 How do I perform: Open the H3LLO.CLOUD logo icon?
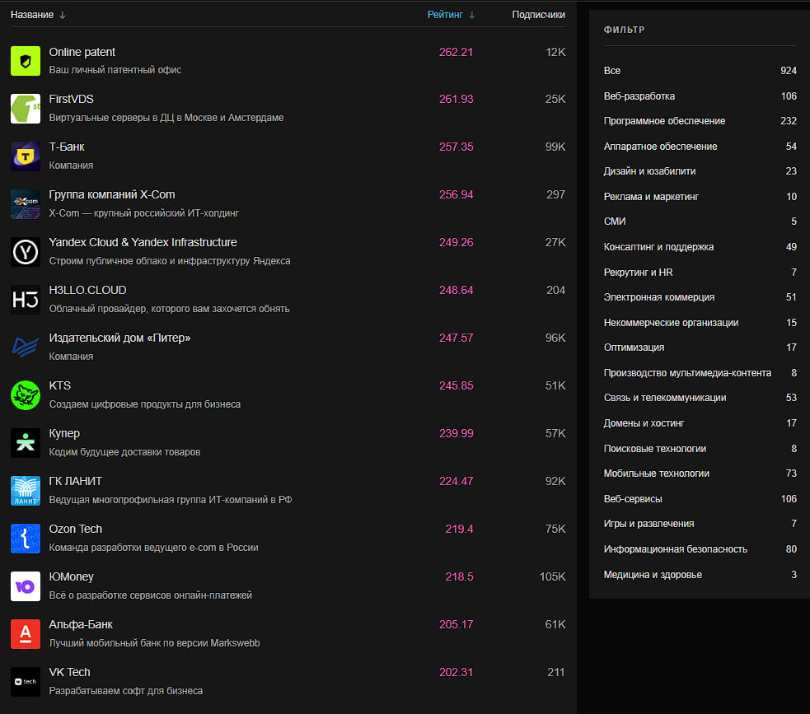(26, 300)
